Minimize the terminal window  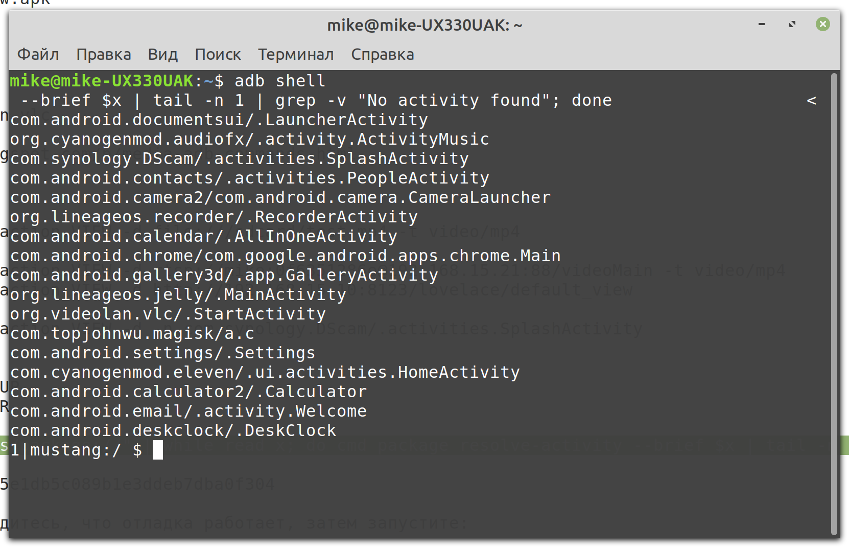pos(762,24)
